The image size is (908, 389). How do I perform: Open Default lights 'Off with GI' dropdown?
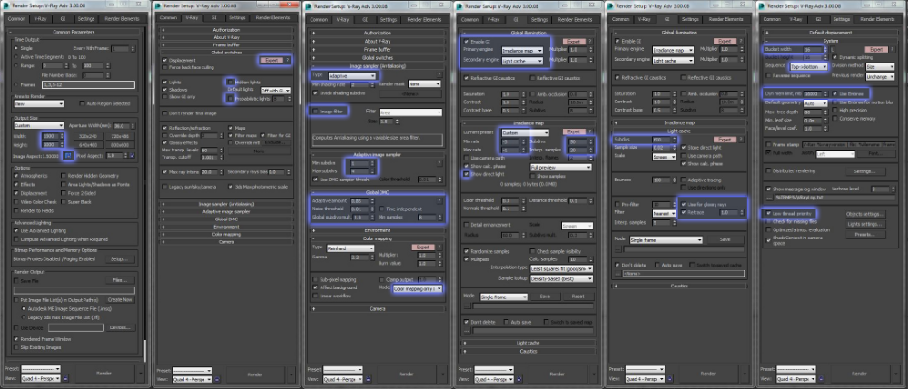click(276, 91)
